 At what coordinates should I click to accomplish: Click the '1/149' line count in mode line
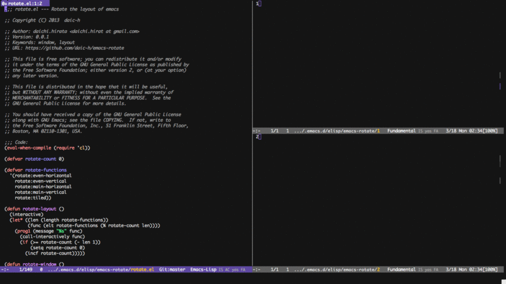26,269
